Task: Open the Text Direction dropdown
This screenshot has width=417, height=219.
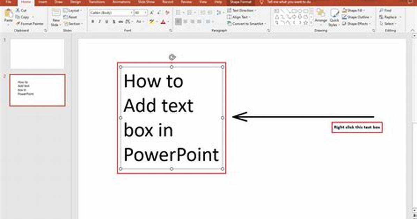Action: pos(242,10)
